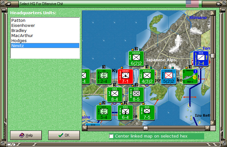Click the green 4(3)2 Nimitz HQ counter
The height and width of the screenshot is (147, 227).
pyautogui.click(x=147, y=77)
